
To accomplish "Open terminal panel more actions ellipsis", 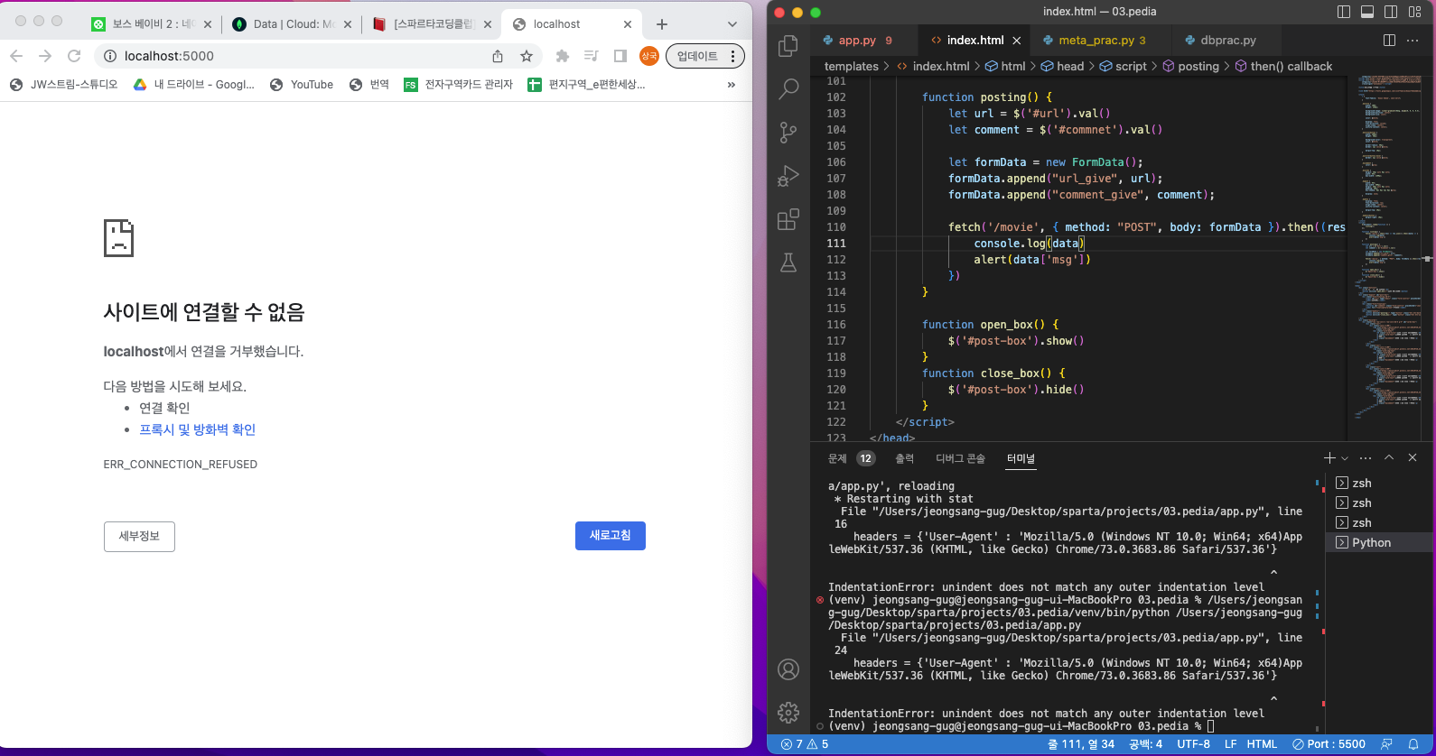I will coord(1366,458).
